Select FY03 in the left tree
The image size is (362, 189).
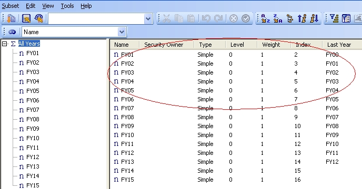tap(33, 72)
